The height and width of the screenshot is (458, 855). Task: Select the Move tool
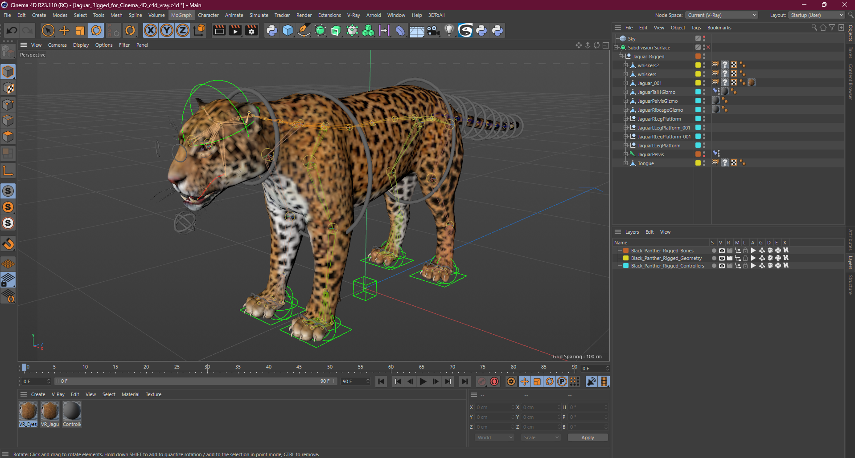click(64, 30)
